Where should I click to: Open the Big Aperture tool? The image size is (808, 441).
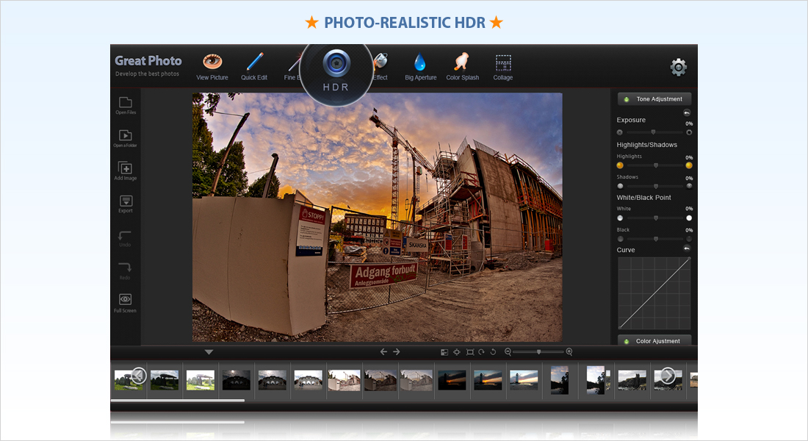420,67
